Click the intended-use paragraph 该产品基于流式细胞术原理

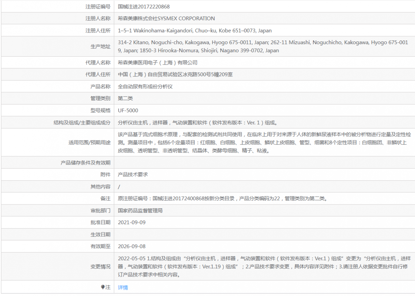[265, 142]
